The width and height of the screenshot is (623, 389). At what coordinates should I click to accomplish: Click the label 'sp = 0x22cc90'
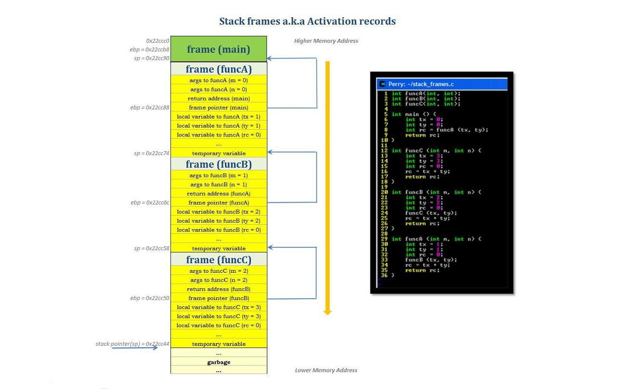[x=151, y=58]
